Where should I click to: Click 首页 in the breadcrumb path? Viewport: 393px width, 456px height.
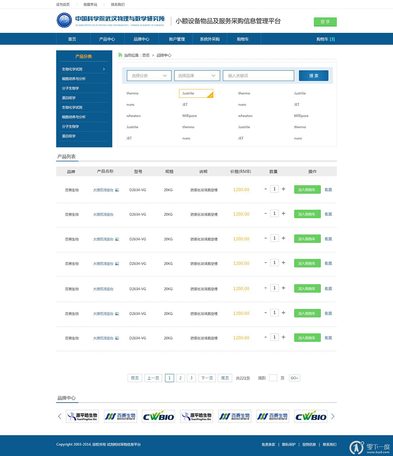[146, 55]
